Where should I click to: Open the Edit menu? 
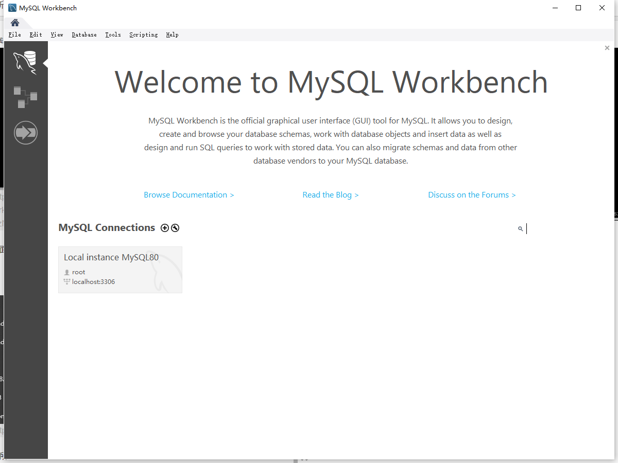pyautogui.click(x=36, y=34)
